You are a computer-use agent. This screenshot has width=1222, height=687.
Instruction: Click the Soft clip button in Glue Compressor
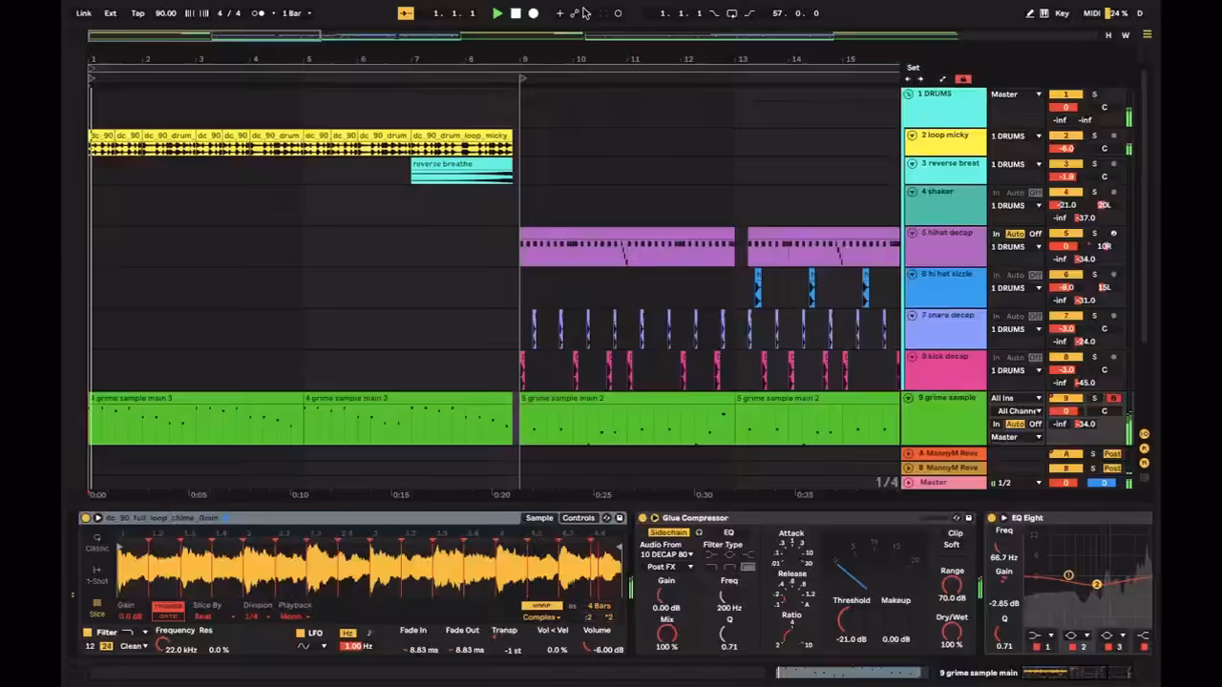(x=952, y=545)
